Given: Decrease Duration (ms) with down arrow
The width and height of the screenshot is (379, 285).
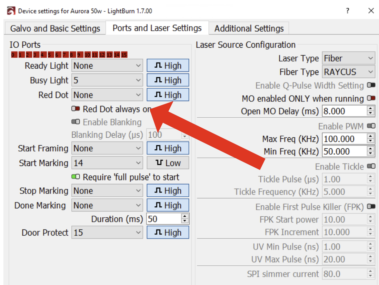Looking at the screenshot, I should tap(184, 222).
